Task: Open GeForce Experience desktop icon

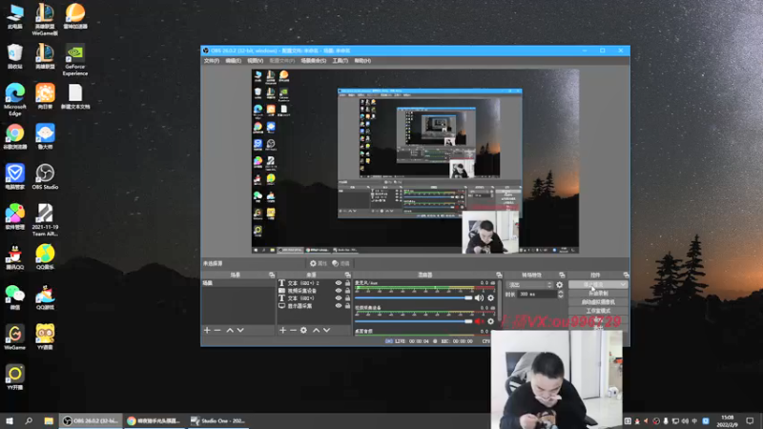Action: (x=75, y=60)
